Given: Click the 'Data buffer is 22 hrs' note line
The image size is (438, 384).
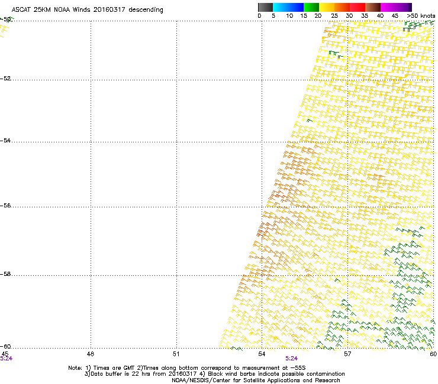Looking at the screenshot, I should point(214,374).
